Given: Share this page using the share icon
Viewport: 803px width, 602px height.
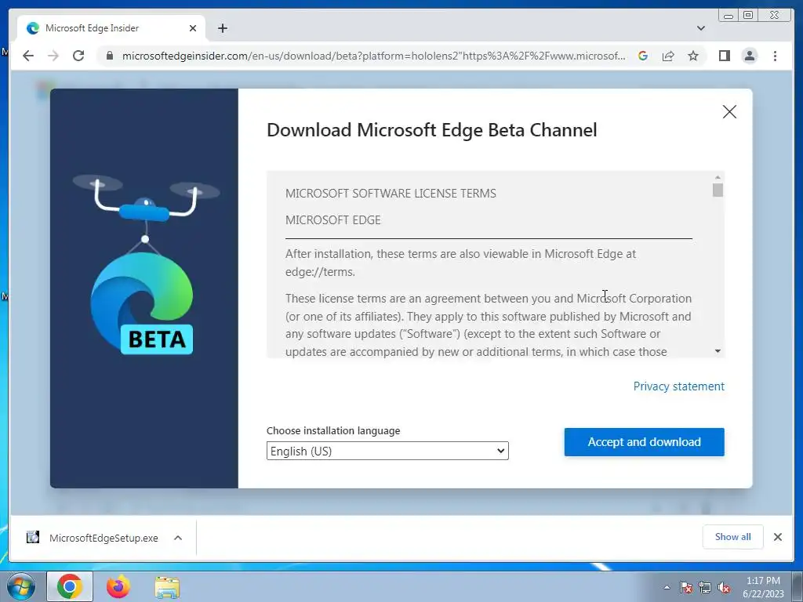Looking at the screenshot, I should coord(668,56).
